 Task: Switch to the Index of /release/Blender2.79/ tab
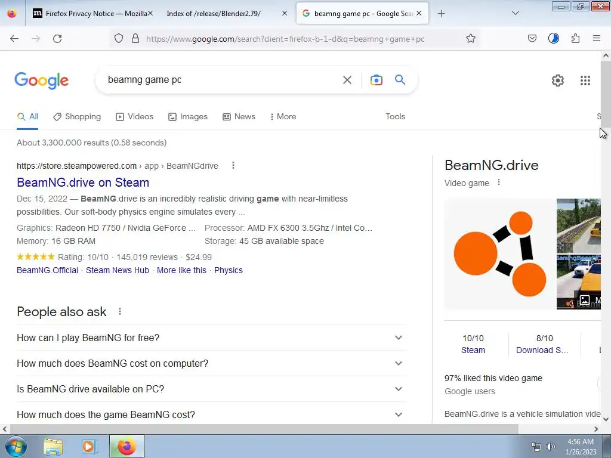pyautogui.click(x=227, y=14)
